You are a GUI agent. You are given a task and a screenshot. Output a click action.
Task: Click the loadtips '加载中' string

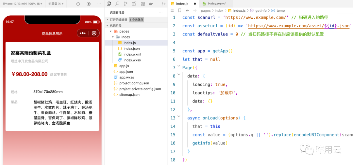pos(227,93)
